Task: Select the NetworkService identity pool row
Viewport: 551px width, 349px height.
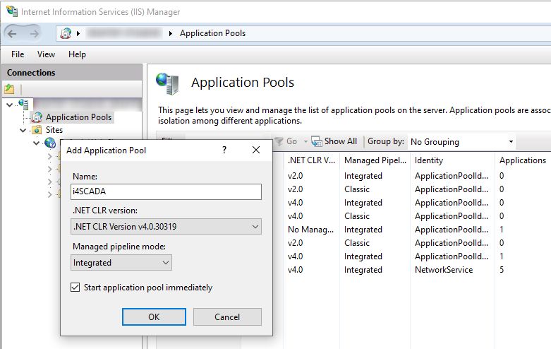Action: 443,270
